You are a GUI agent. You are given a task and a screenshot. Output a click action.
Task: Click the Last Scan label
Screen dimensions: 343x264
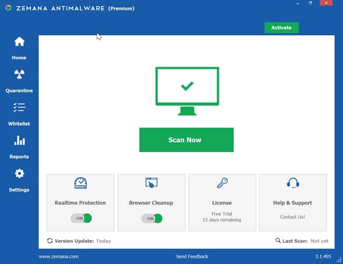click(295, 241)
